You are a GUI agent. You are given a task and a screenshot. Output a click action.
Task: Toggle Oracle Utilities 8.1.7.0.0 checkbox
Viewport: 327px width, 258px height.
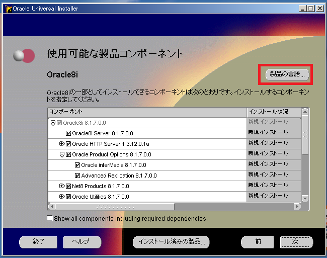(x=68, y=197)
